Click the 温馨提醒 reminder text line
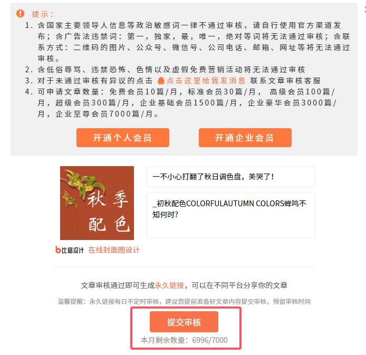Viewport: 366px width, 355px height. 184,302
